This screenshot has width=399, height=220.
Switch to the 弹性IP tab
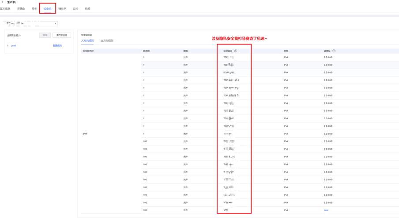62,9
